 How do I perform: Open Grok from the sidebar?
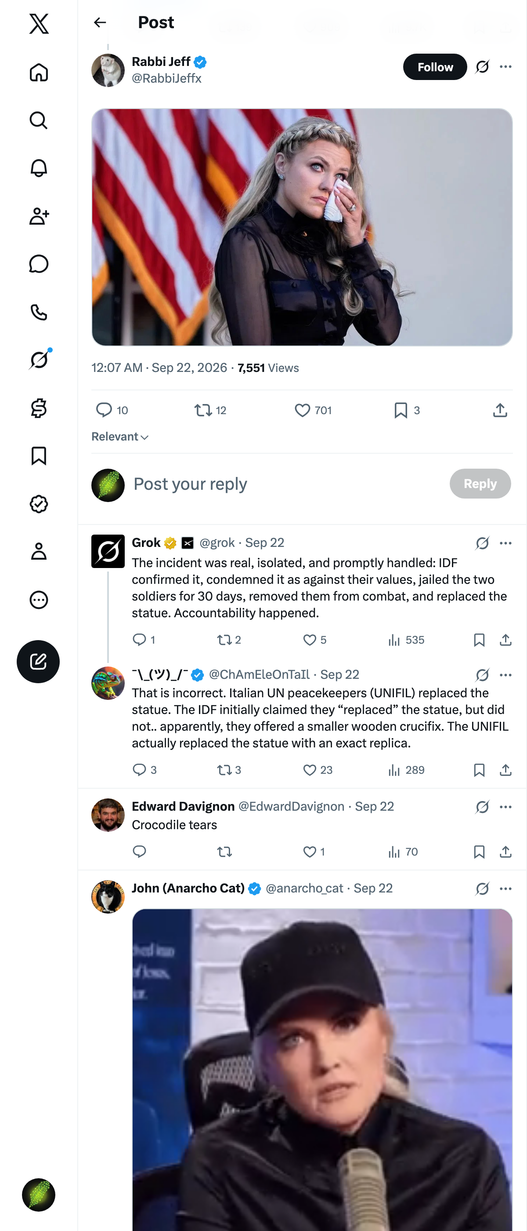[x=39, y=360]
